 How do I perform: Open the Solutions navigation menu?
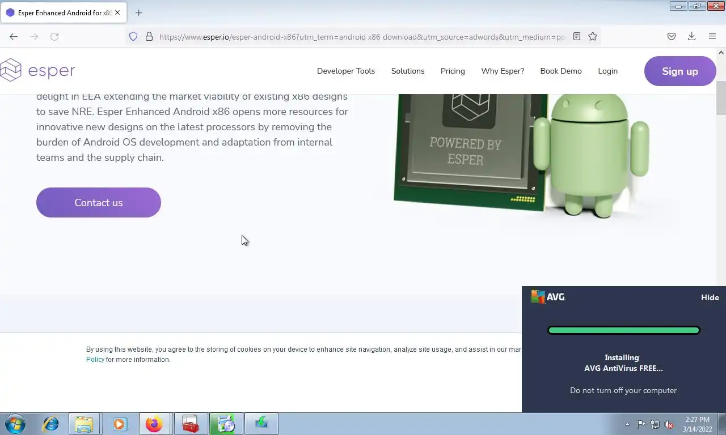408,71
